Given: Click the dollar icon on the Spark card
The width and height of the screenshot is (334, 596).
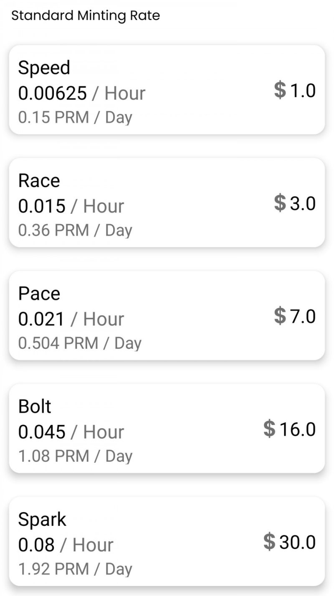Looking at the screenshot, I should pos(270,542).
